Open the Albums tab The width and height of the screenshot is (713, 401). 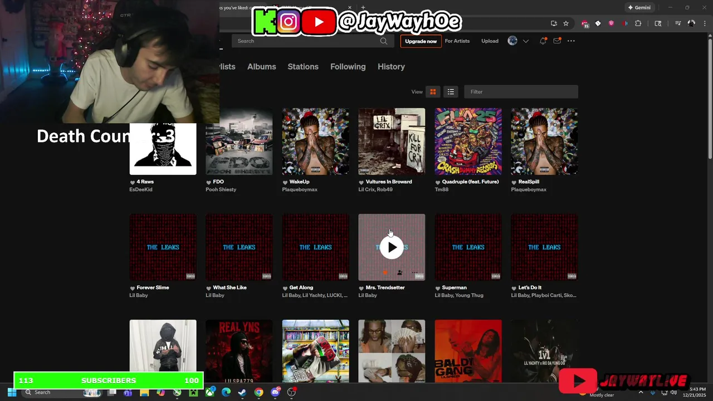coord(261,66)
